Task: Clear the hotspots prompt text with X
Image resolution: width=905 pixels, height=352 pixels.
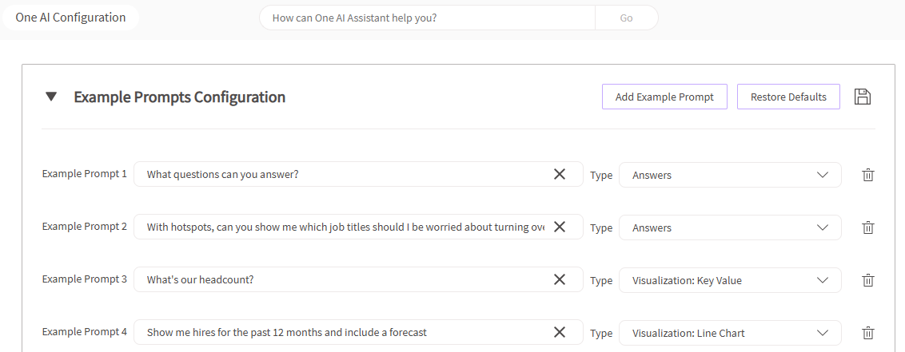Action: (x=560, y=227)
